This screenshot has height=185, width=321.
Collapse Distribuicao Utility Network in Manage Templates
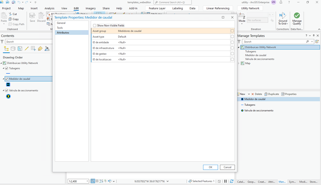239,47
